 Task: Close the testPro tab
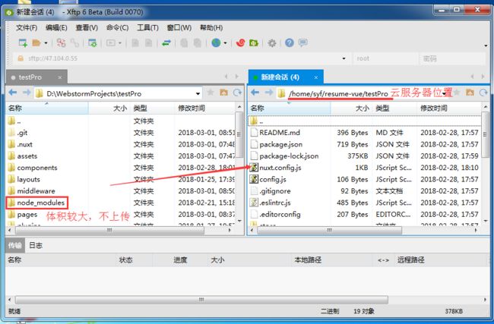tap(60, 77)
